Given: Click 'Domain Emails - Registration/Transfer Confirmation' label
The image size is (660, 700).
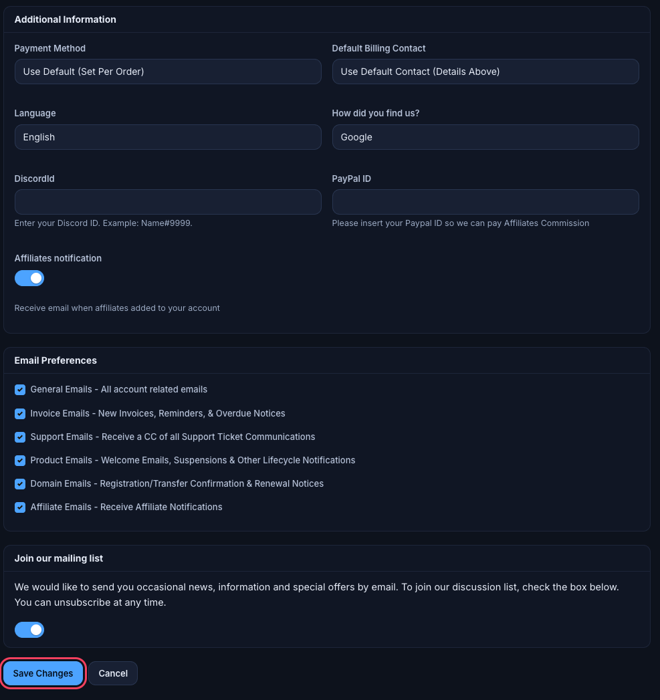Looking at the screenshot, I should coord(177,483).
